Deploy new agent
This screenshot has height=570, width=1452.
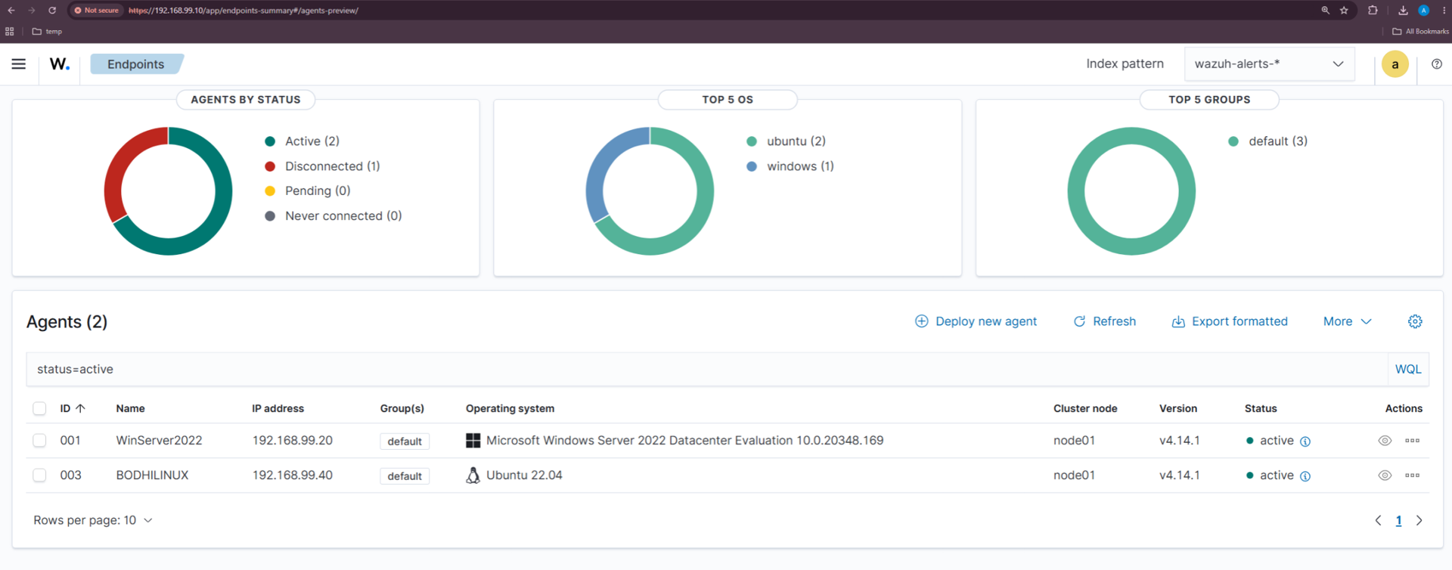pyautogui.click(x=976, y=321)
